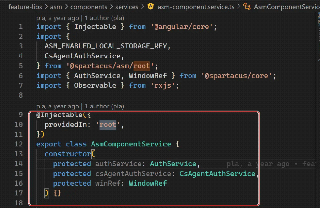Select the services breadcrumb item
320x208 pixels.
click(x=127, y=7)
